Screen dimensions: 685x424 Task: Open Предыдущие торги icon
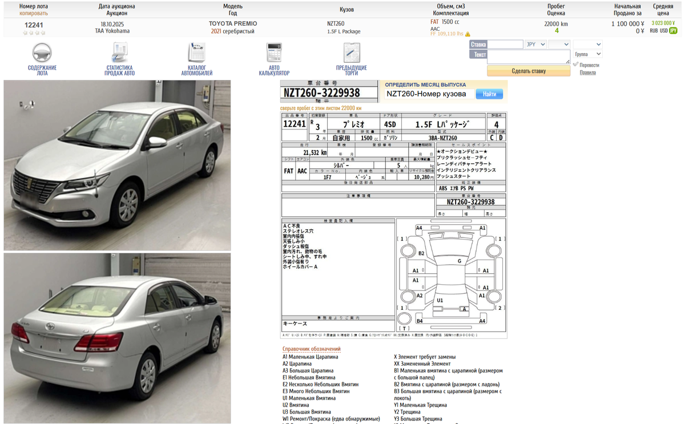tap(351, 54)
